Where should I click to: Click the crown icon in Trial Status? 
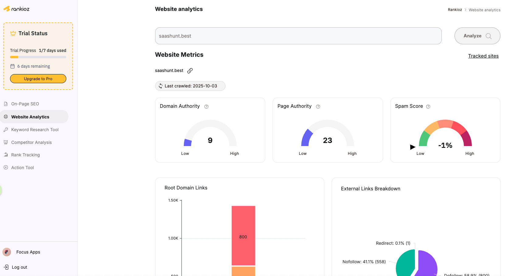click(13, 33)
